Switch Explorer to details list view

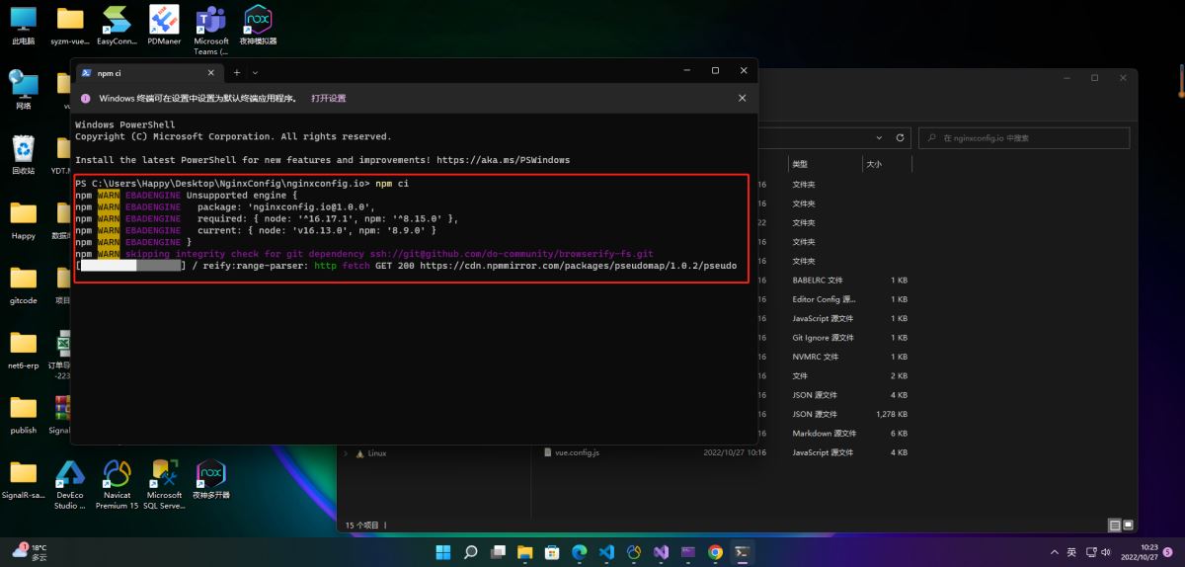pos(1115,526)
